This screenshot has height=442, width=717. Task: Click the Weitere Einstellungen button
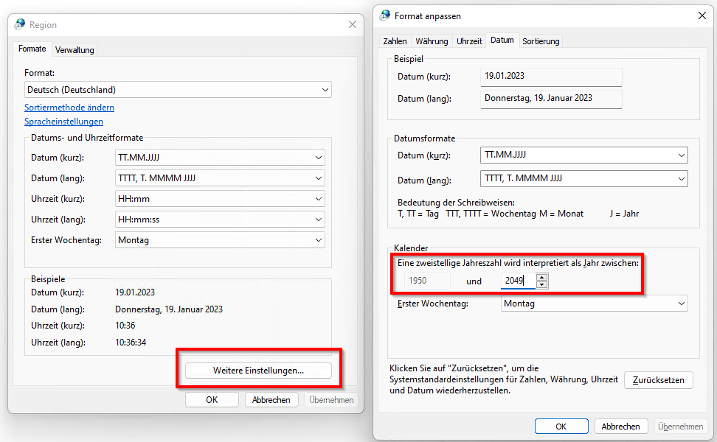(x=258, y=371)
